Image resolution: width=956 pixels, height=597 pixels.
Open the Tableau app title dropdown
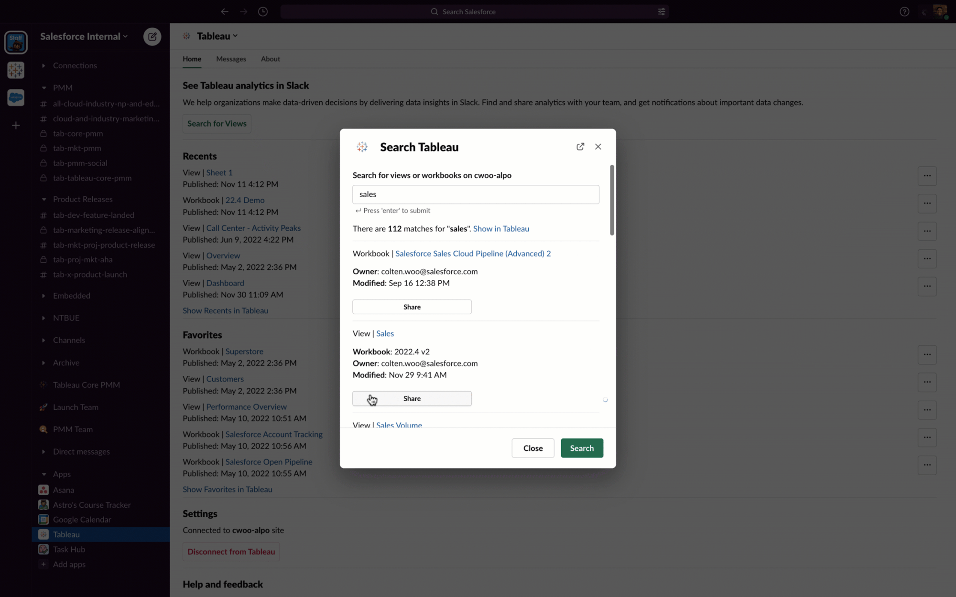click(x=217, y=36)
